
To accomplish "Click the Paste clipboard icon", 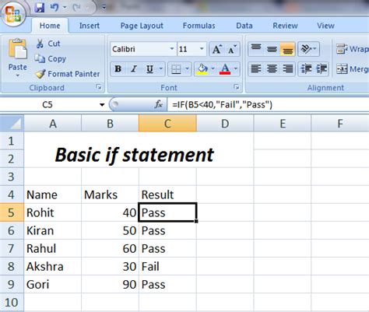I will coord(18,49).
